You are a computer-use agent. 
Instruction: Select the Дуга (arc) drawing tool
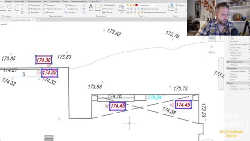tap(17, 8)
